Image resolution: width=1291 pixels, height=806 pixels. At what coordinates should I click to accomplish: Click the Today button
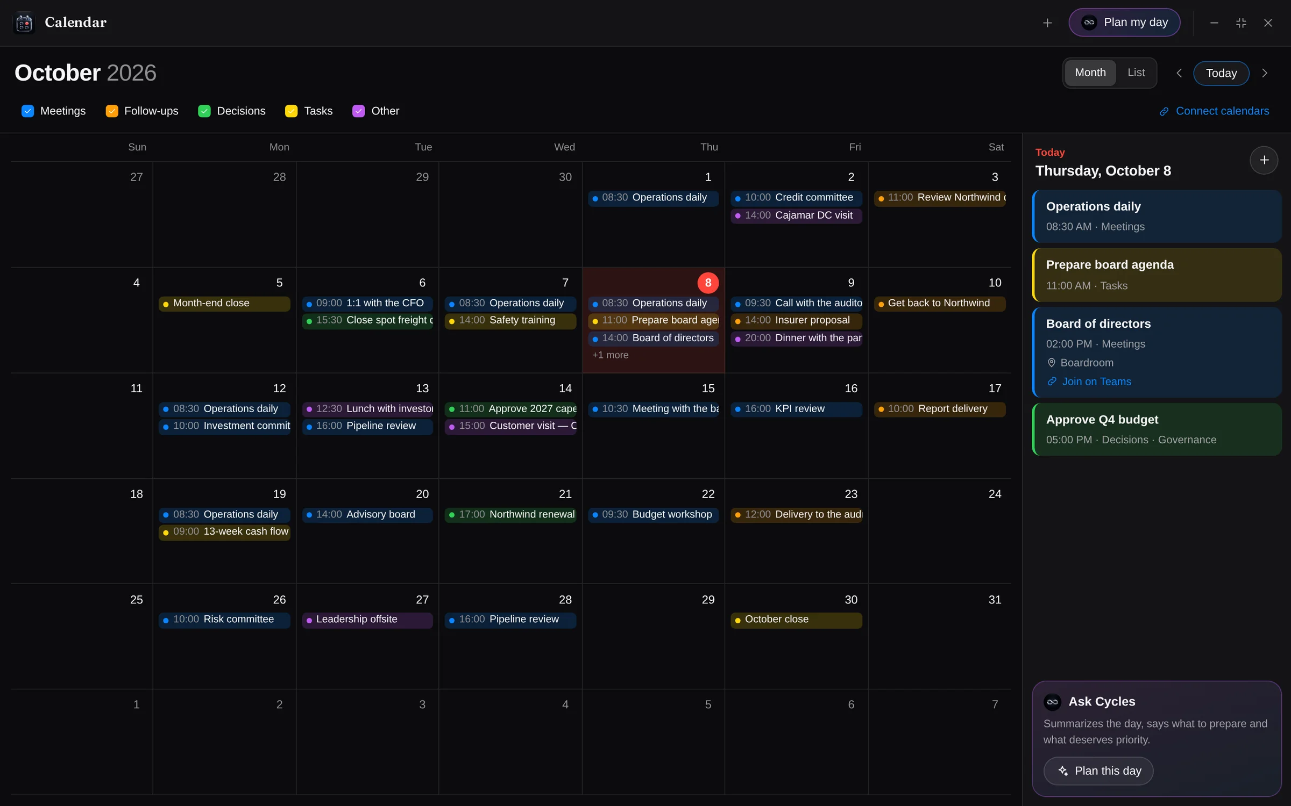[1221, 73]
